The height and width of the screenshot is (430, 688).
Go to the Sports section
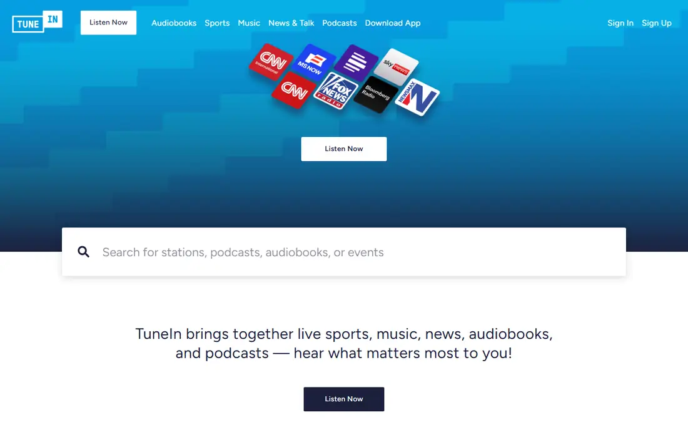click(217, 22)
